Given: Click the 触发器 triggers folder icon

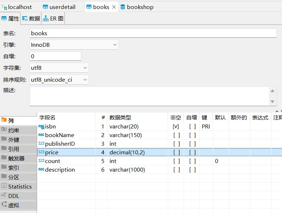Looking at the screenshot, I should click(4, 158).
